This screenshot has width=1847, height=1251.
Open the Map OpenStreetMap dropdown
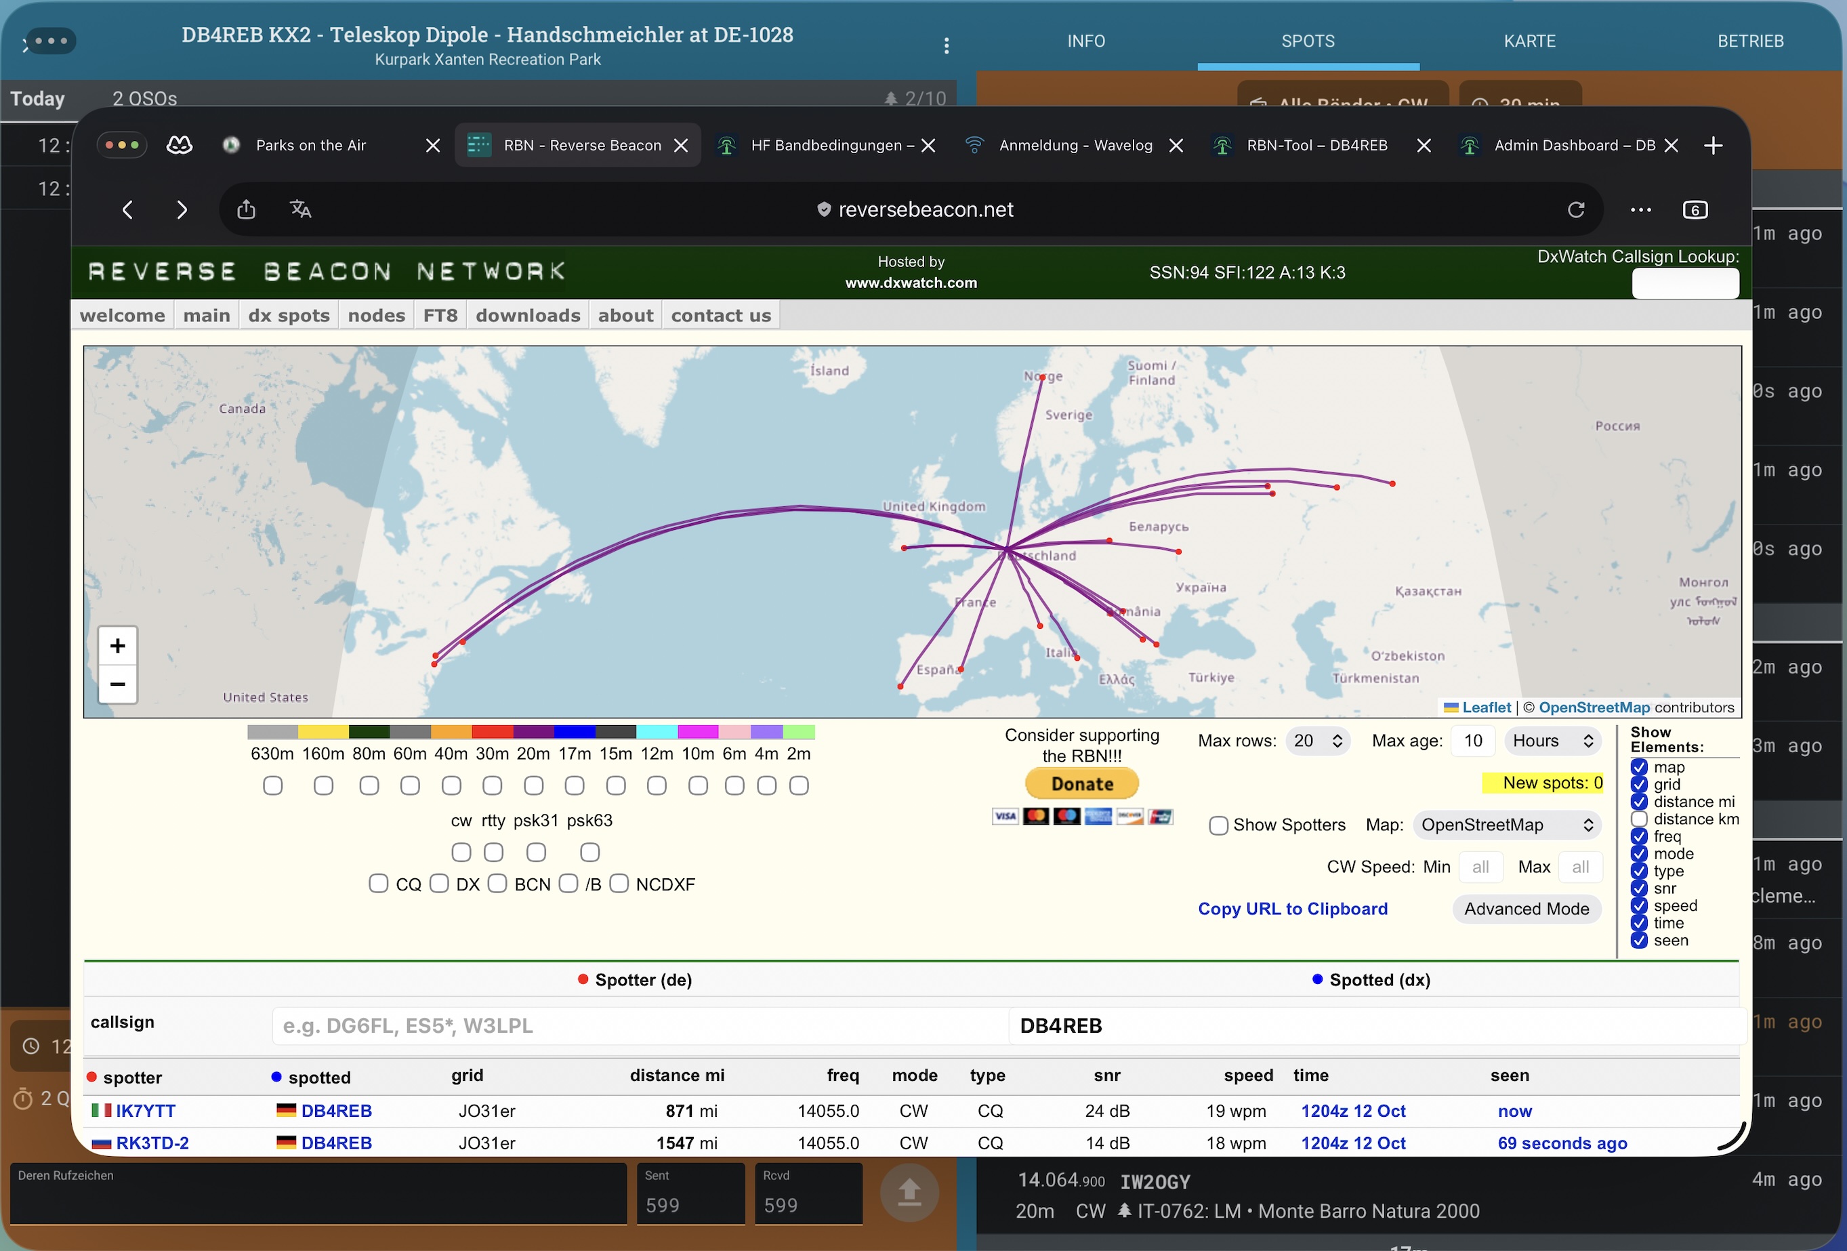[x=1507, y=825]
